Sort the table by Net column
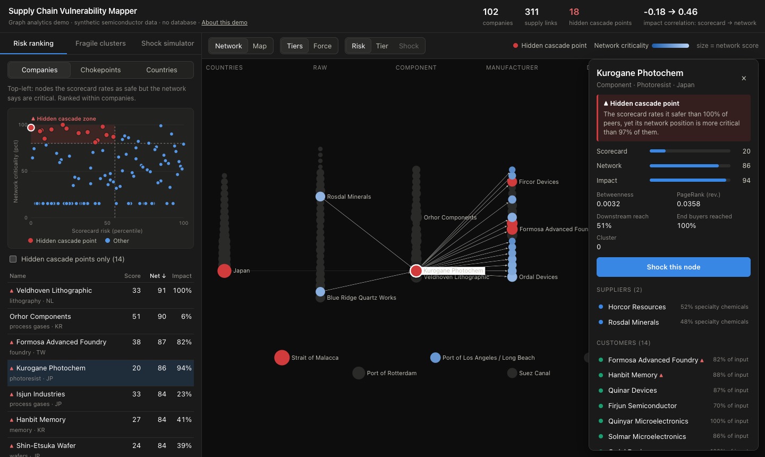Image resolution: width=765 pixels, height=457 pixels. [158, 276]
